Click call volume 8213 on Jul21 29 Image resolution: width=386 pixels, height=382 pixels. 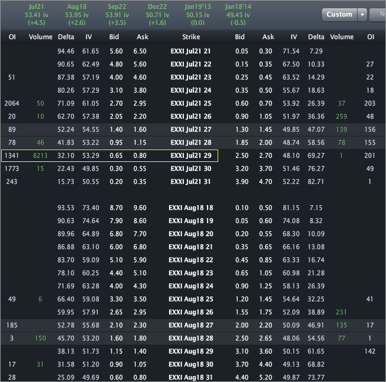click(x=40, y=155)
